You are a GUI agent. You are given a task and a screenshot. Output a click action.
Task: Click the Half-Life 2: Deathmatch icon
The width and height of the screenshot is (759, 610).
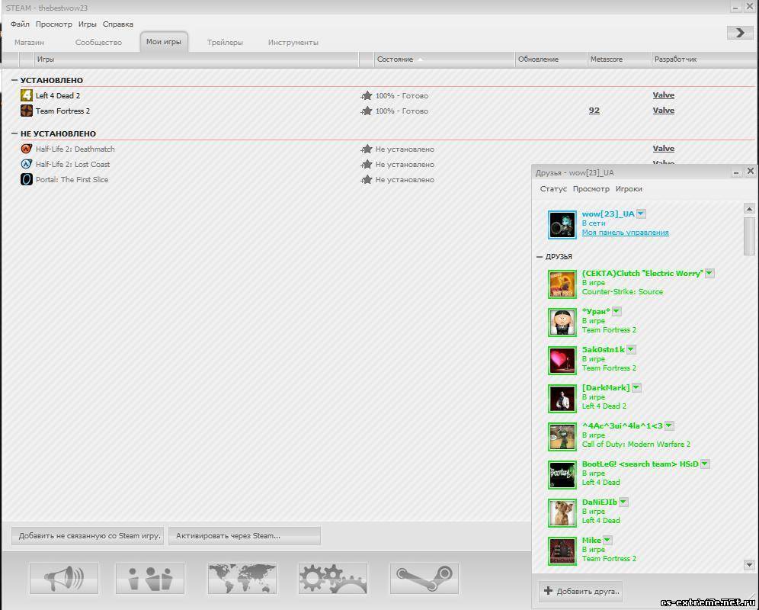[26, 149]
